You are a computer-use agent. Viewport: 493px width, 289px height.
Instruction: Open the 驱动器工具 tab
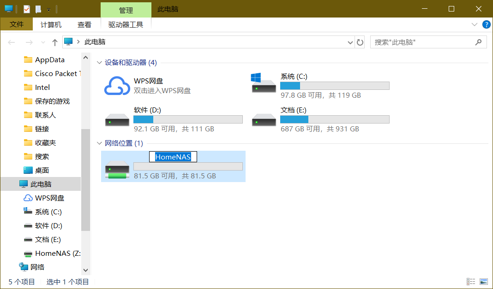pyautogui.click(x=126, y=25)
